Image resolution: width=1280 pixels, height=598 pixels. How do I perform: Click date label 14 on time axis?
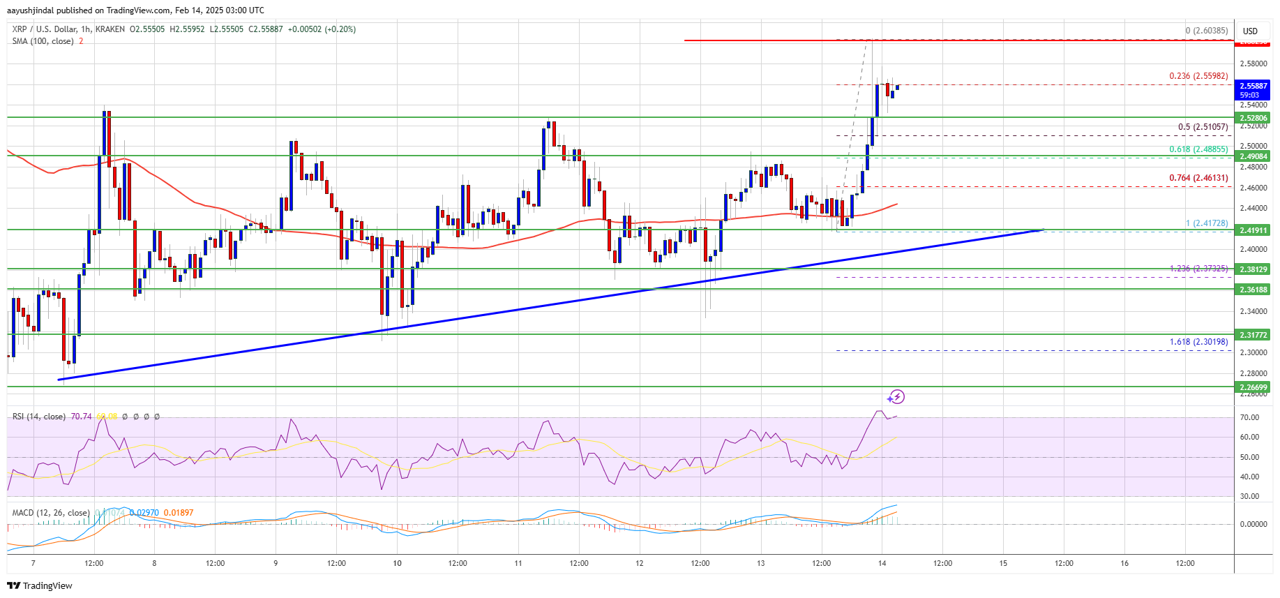(882, 563)
